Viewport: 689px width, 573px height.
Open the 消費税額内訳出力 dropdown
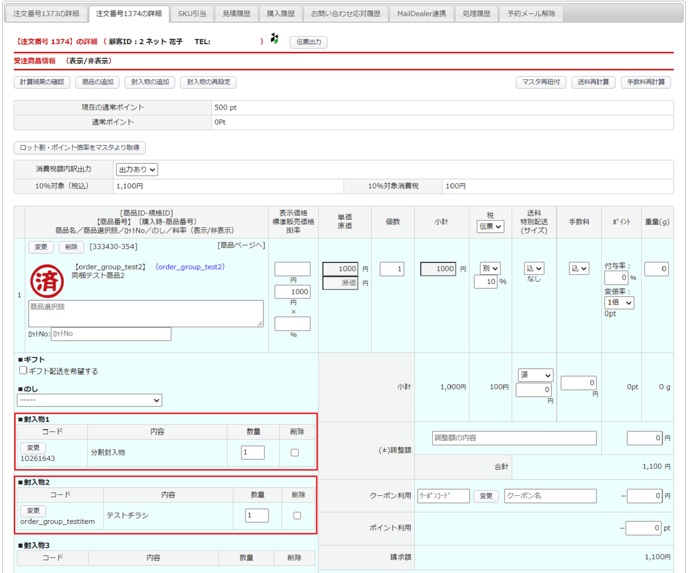click(137, 170)
